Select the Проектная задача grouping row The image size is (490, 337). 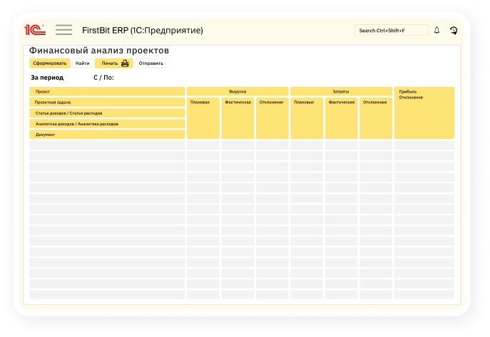pyautogui.click(x=107, y=103)
